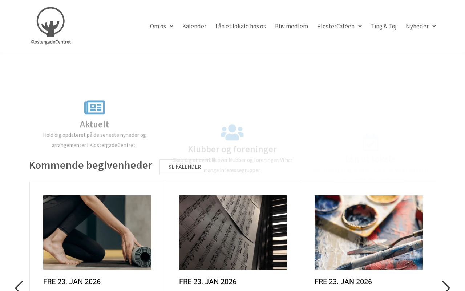Open the paint palette event thumbnail
The height and width of the screenshot is (291, 465).
(x=369, y=232)
